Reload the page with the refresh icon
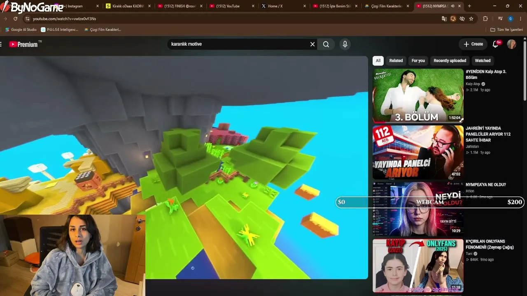Viewport: 527px width, 296px height. click(15, 18)
